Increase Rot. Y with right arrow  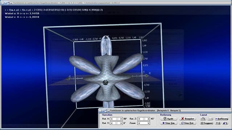121,123
